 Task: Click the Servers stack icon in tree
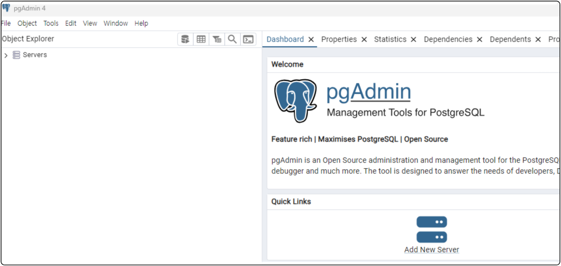coord(16,55)
